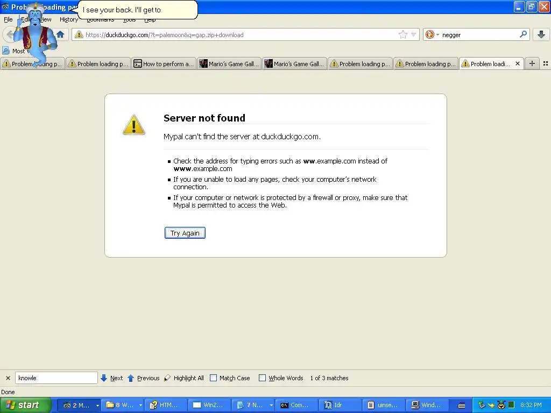Click the 1 of 3 matches text

point(329,378)
